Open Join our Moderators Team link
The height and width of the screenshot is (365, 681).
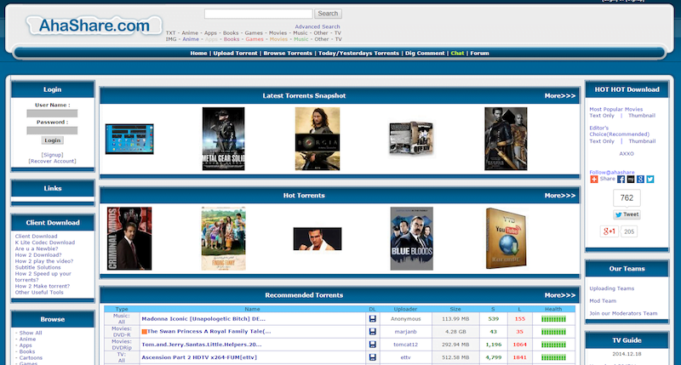(623, 313)
